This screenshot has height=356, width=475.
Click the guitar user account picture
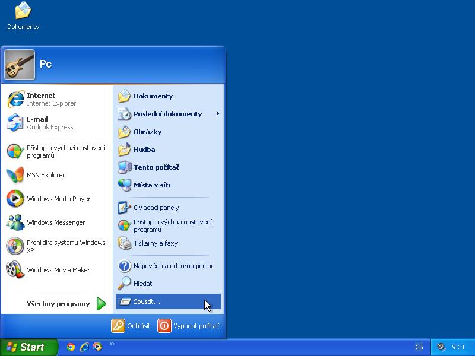[x=20, y=65]
